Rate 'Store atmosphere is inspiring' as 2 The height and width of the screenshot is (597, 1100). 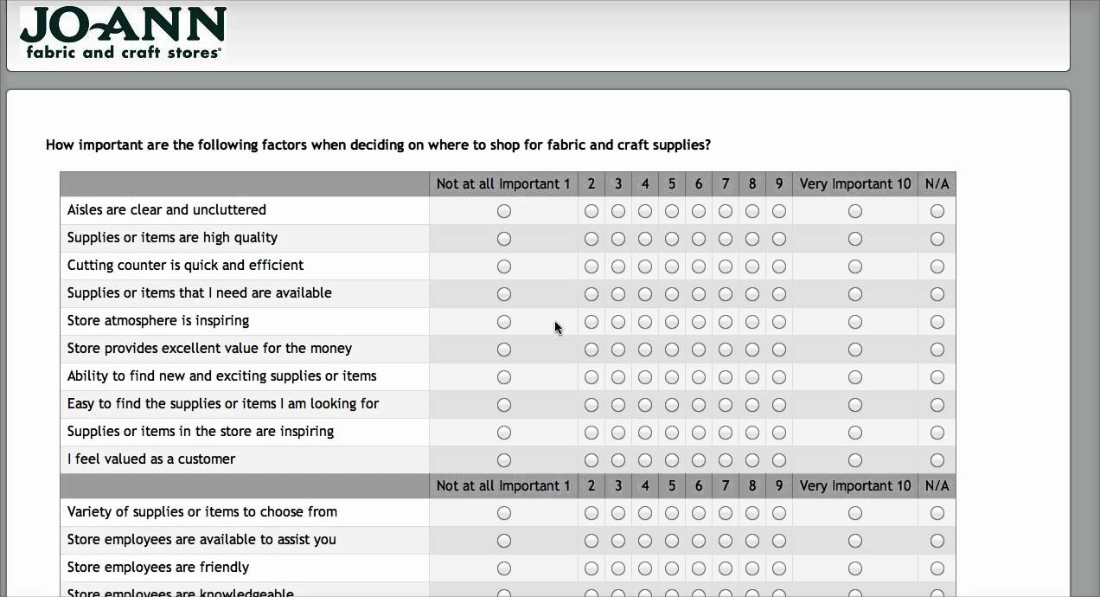coord(592,322)
